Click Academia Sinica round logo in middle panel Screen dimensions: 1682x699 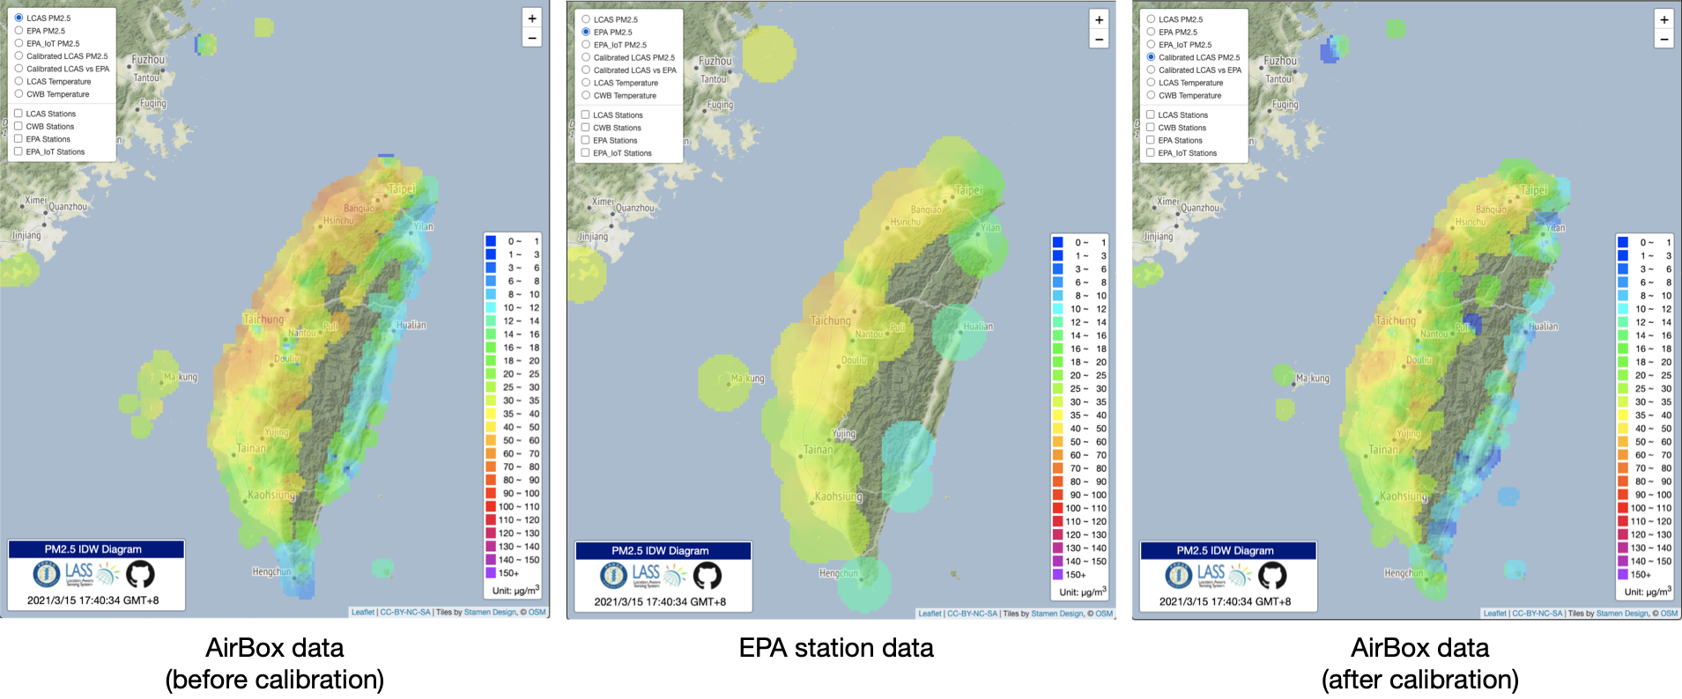point(614,577)
